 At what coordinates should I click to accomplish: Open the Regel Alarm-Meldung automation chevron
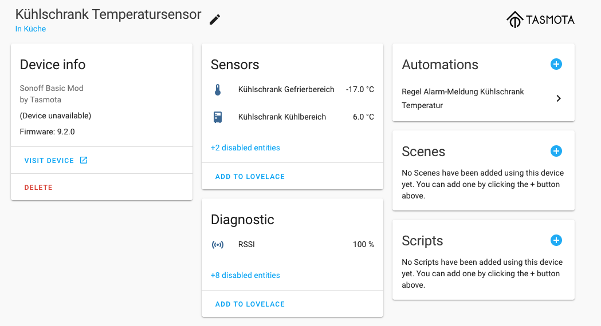coord(559,99)
